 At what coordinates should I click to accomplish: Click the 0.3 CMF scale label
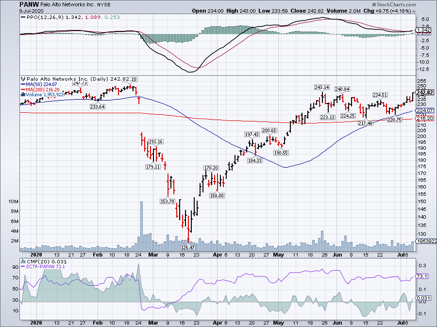422,266
